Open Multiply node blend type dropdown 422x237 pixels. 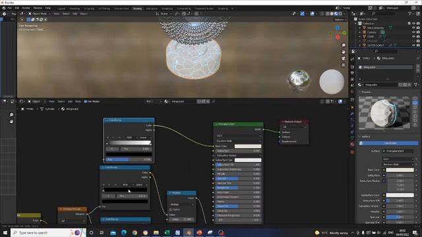182,205
